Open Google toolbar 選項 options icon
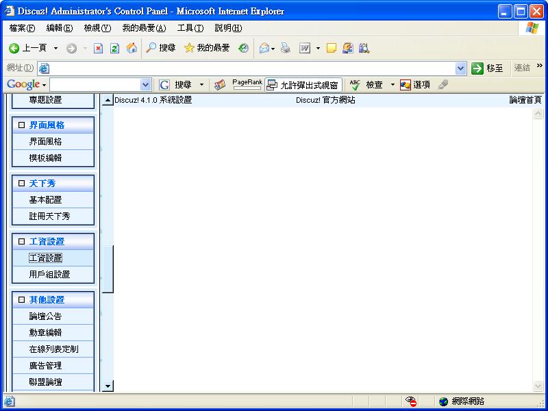 tap(406, 84)
